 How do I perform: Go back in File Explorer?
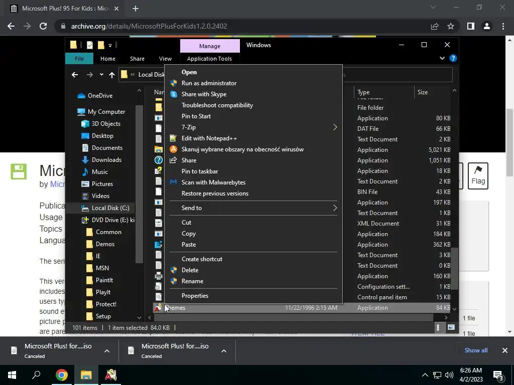75,75
